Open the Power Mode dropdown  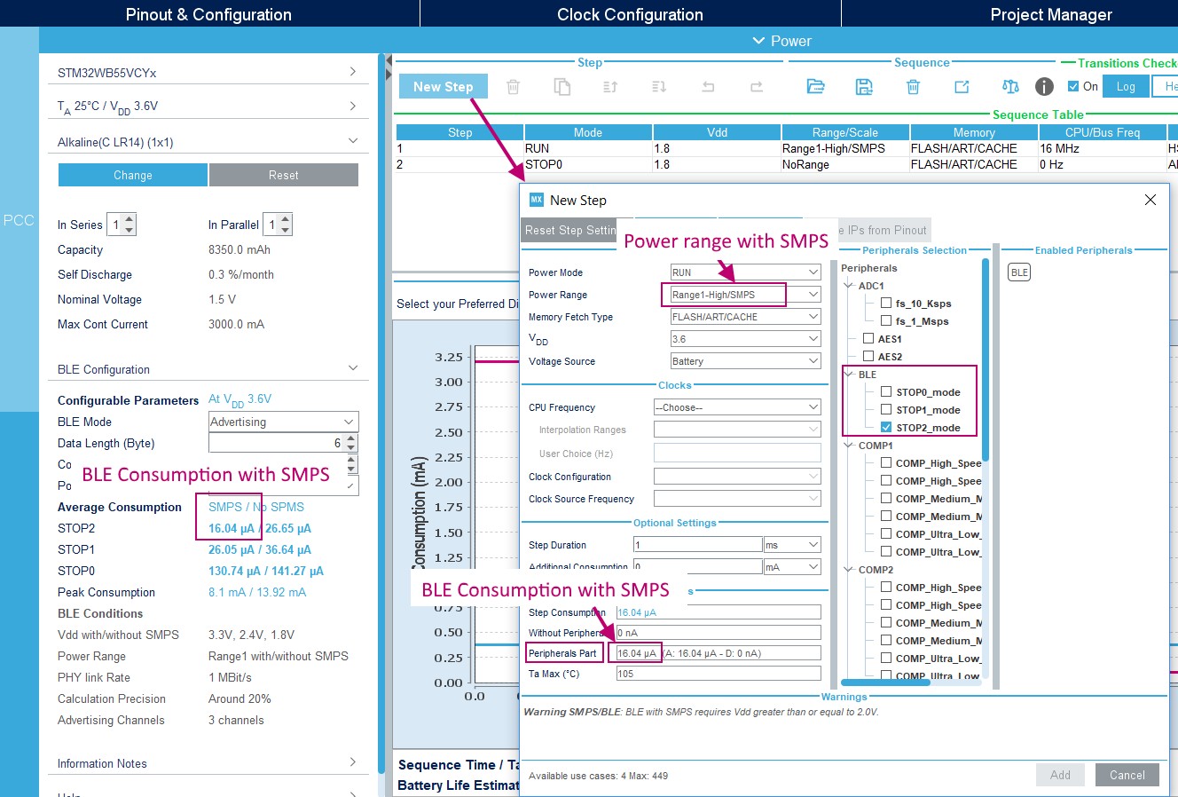tap(745, 272)
